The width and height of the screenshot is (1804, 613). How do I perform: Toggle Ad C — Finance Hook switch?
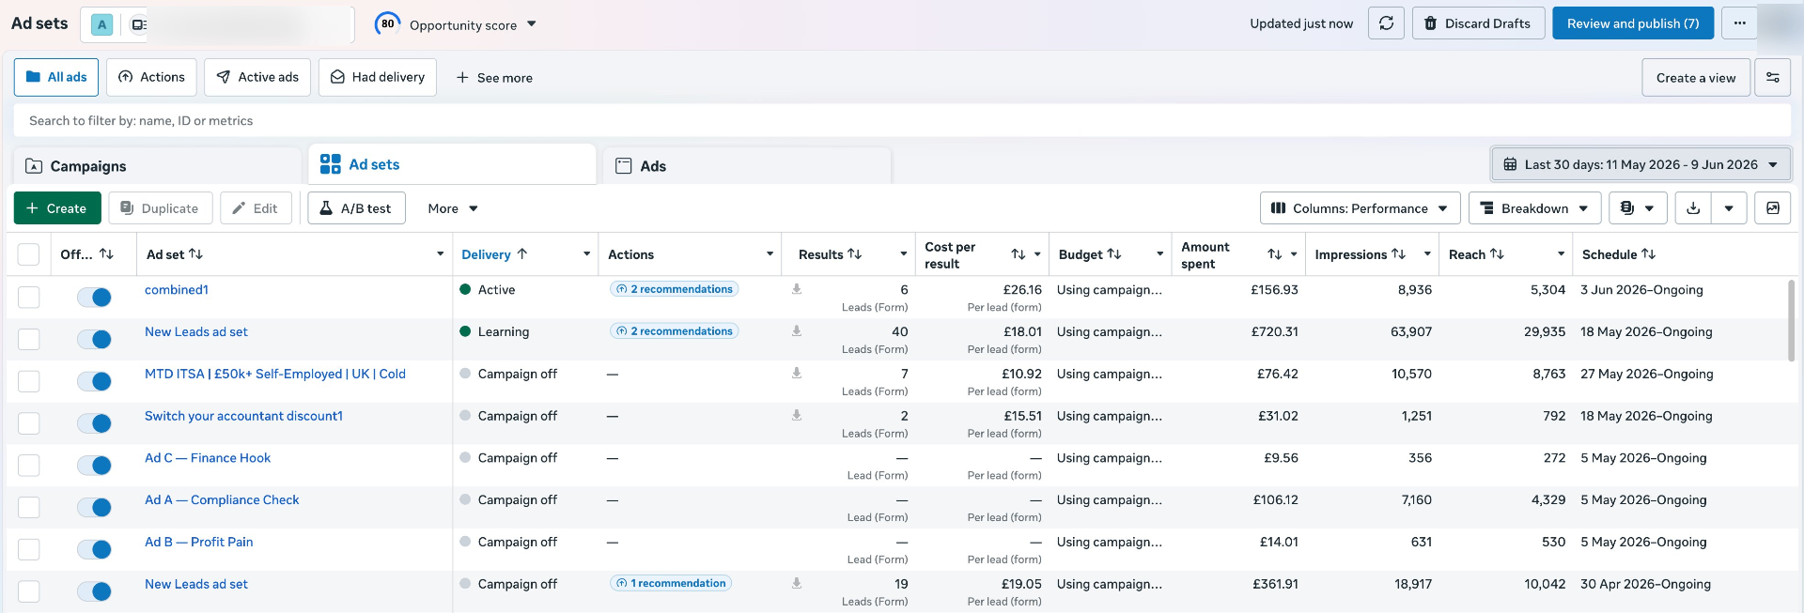[94, 466]
